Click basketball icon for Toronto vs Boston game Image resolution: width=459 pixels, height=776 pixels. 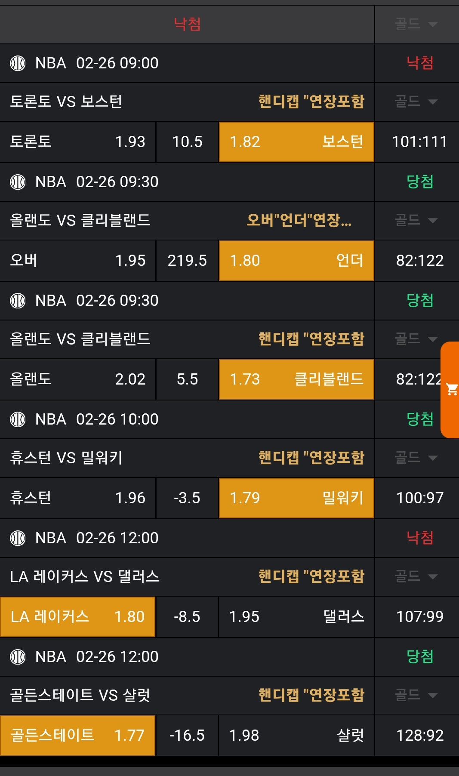tap(18, 63)
